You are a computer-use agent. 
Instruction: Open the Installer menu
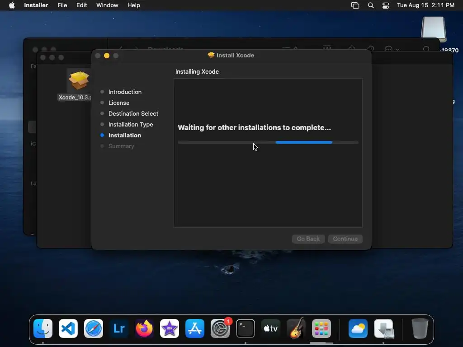click(36, 5)
